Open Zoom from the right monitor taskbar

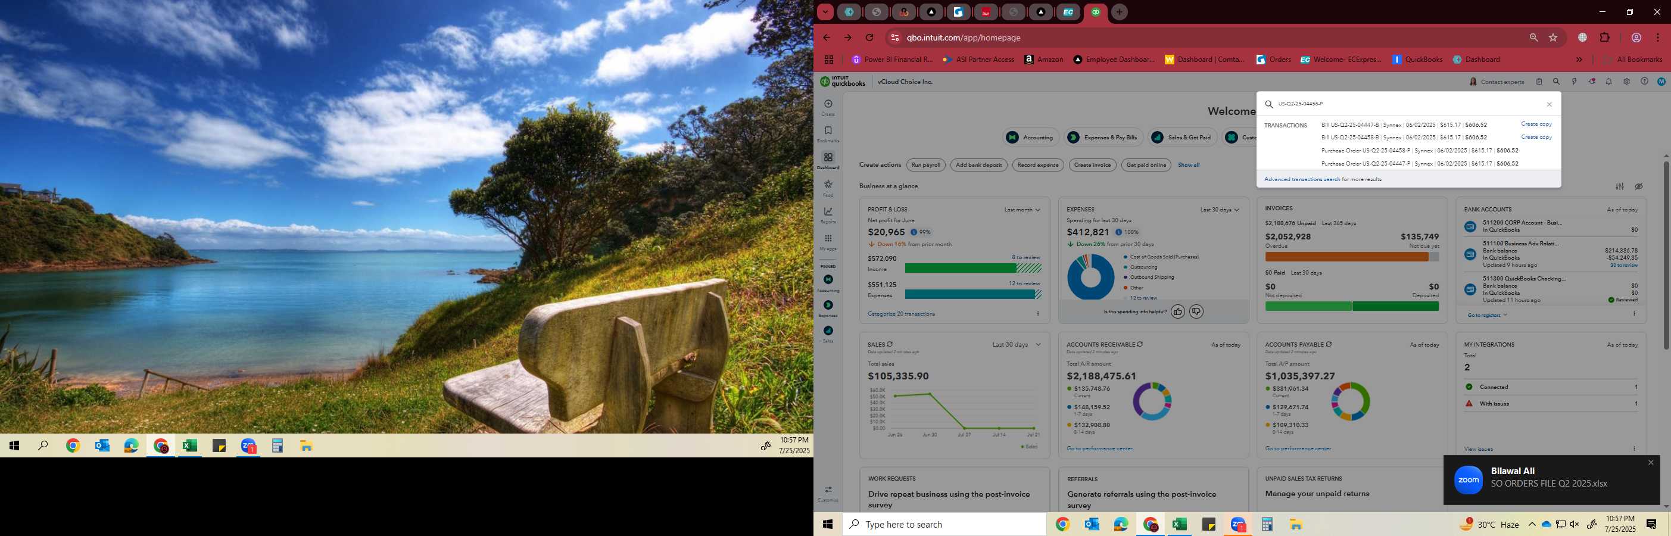pos(1237,524)
